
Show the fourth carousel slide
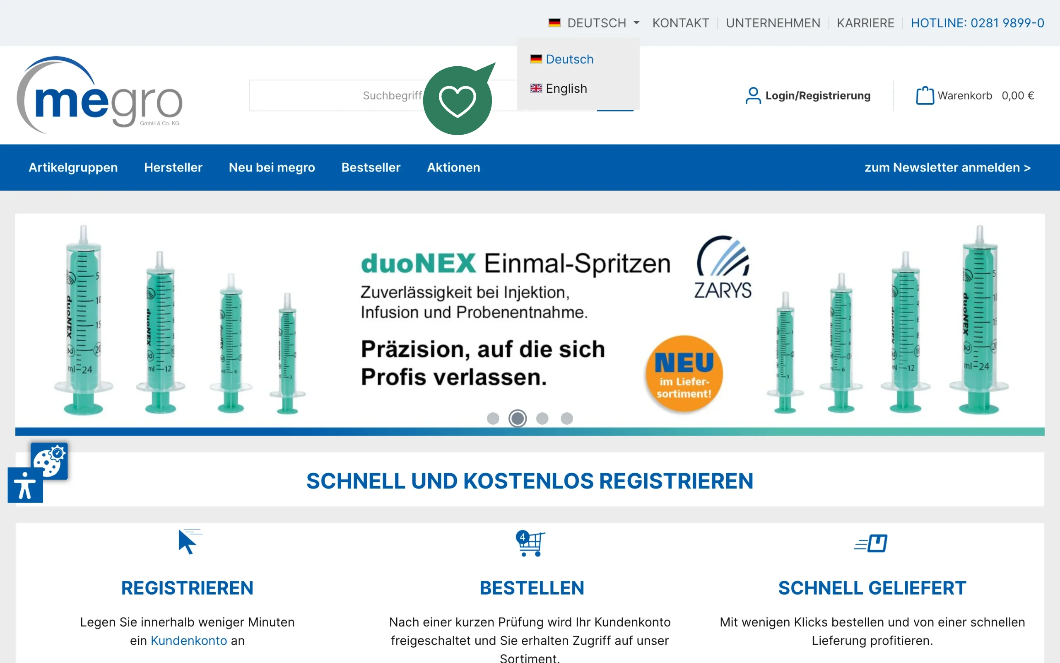(567, 419)
